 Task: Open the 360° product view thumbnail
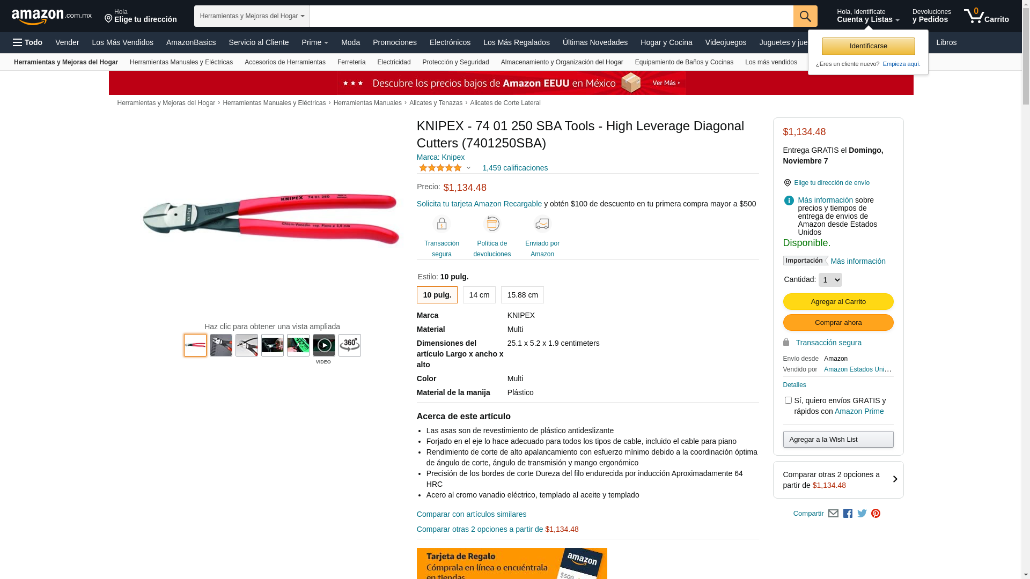pyautogui.click(x=350, y=345)
